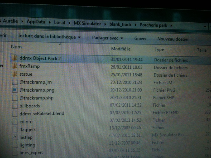The width and height of the screenshot is (211, 158).
Task: Sort by the Taille column header
Action: click(202, 50)
